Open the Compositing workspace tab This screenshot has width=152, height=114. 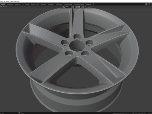(68, 4)
